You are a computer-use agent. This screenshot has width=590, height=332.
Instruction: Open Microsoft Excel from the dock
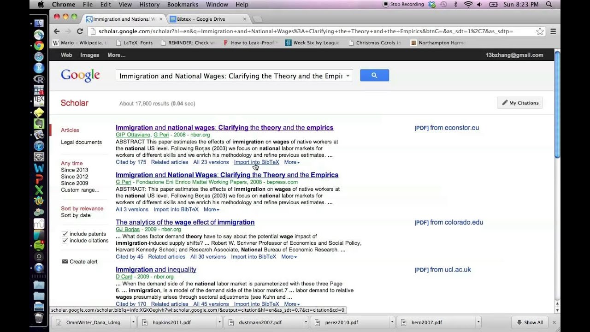pos(39,190)
